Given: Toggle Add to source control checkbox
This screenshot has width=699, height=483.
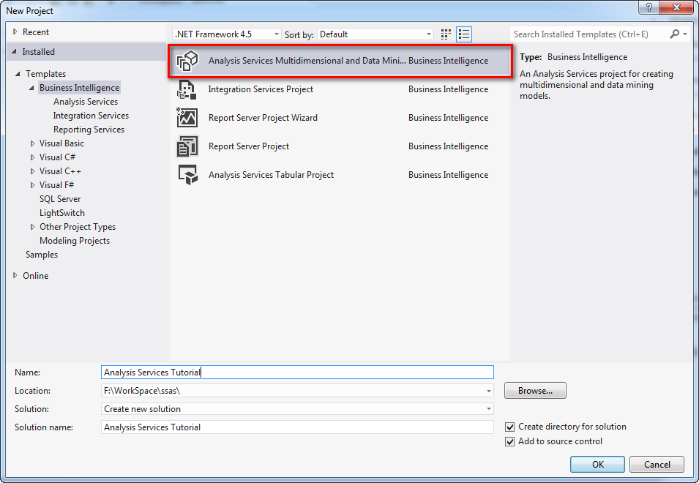Looking at the screenshot, I should (510, 441).
